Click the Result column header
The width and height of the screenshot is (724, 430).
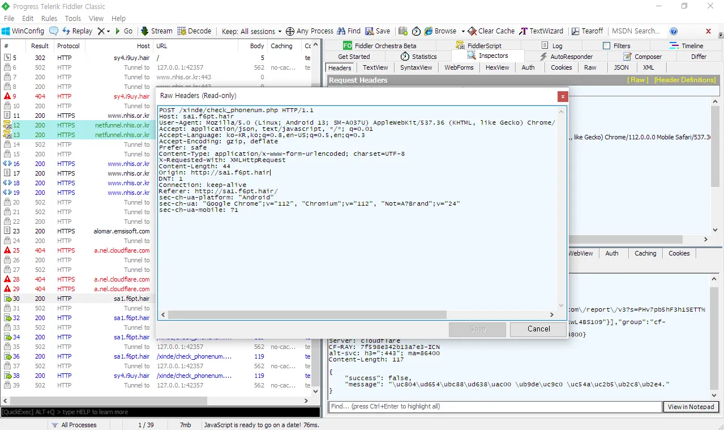point(40,46)
